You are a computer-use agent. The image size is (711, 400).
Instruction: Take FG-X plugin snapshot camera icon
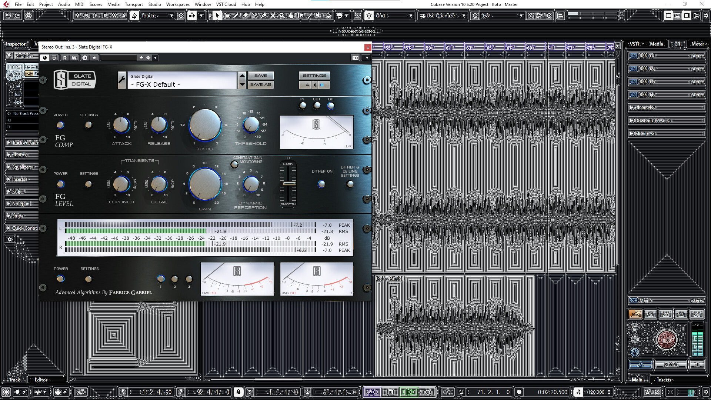point(355,58)
